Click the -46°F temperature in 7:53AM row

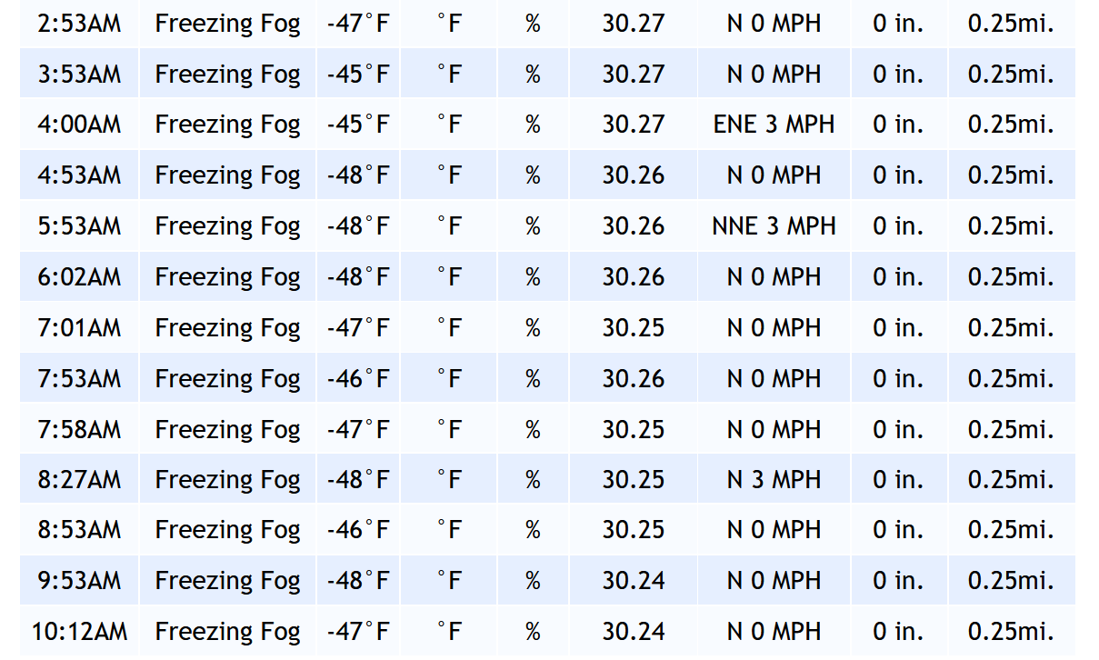coord(358,378)
